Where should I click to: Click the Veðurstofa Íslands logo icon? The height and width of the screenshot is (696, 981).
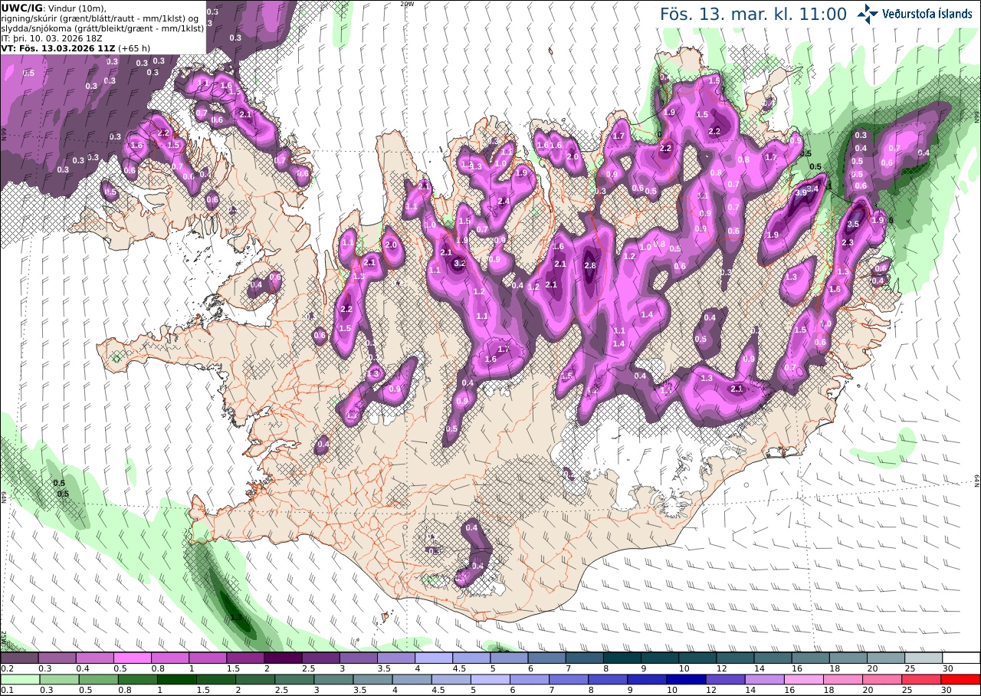868,13
